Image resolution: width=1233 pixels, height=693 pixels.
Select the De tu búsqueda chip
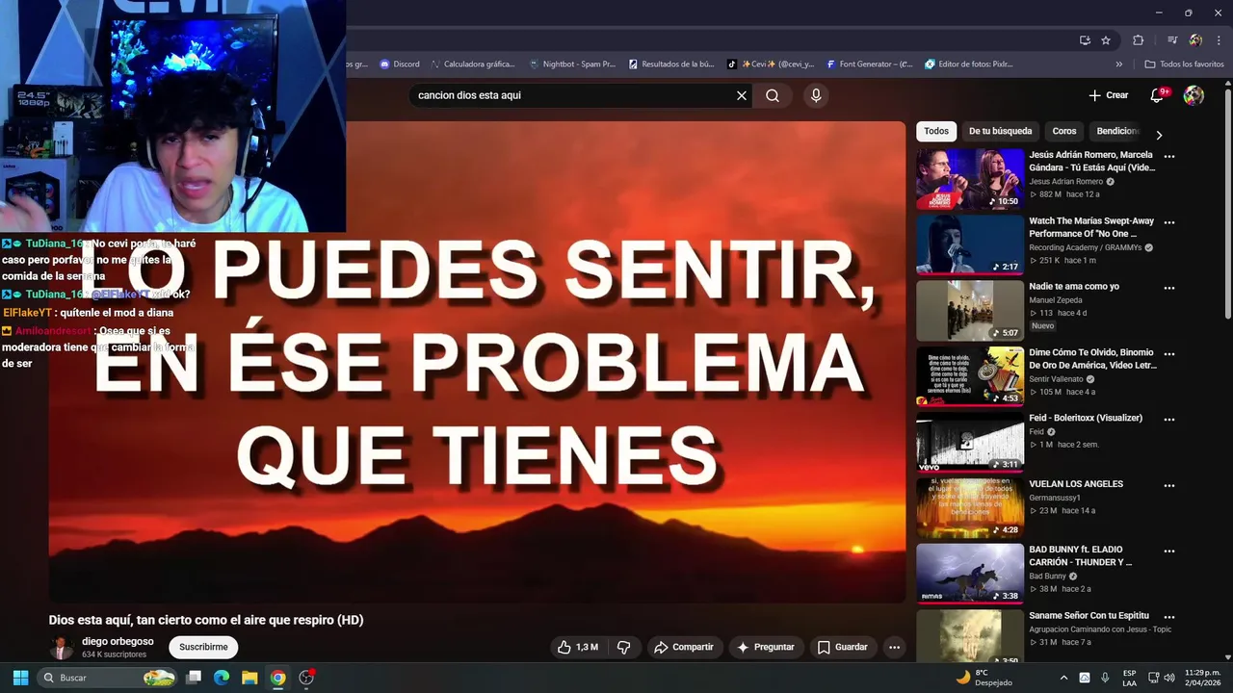[x=1000, y=131]
